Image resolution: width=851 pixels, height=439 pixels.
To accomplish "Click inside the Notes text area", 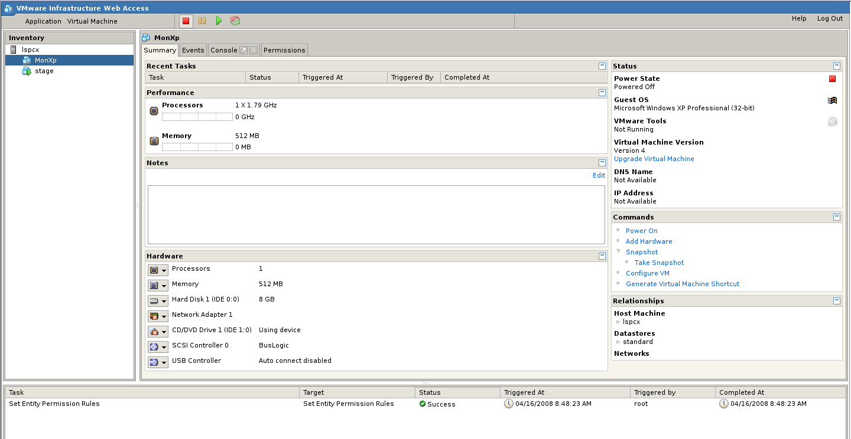I will tap(376, 215).
